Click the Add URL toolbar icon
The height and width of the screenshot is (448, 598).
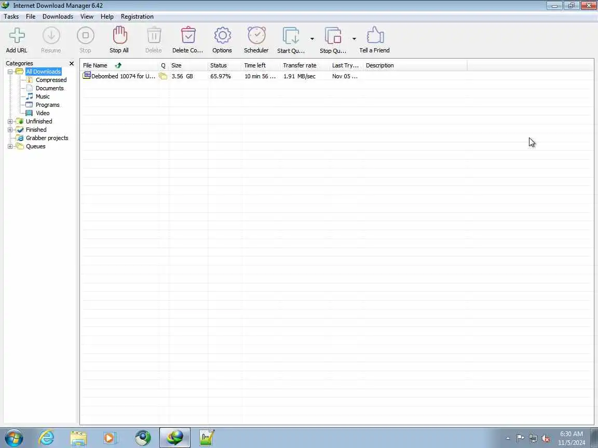[17, 36]
